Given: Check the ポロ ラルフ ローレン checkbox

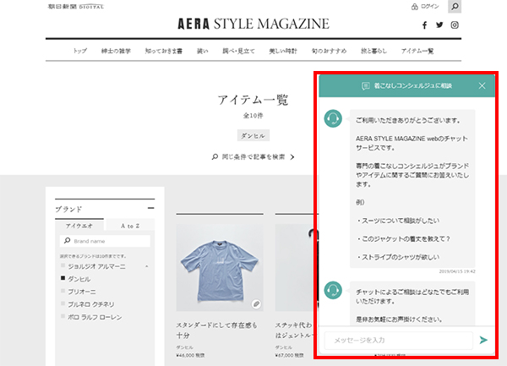Looking at the screenshot, I should tap(63, 316).
